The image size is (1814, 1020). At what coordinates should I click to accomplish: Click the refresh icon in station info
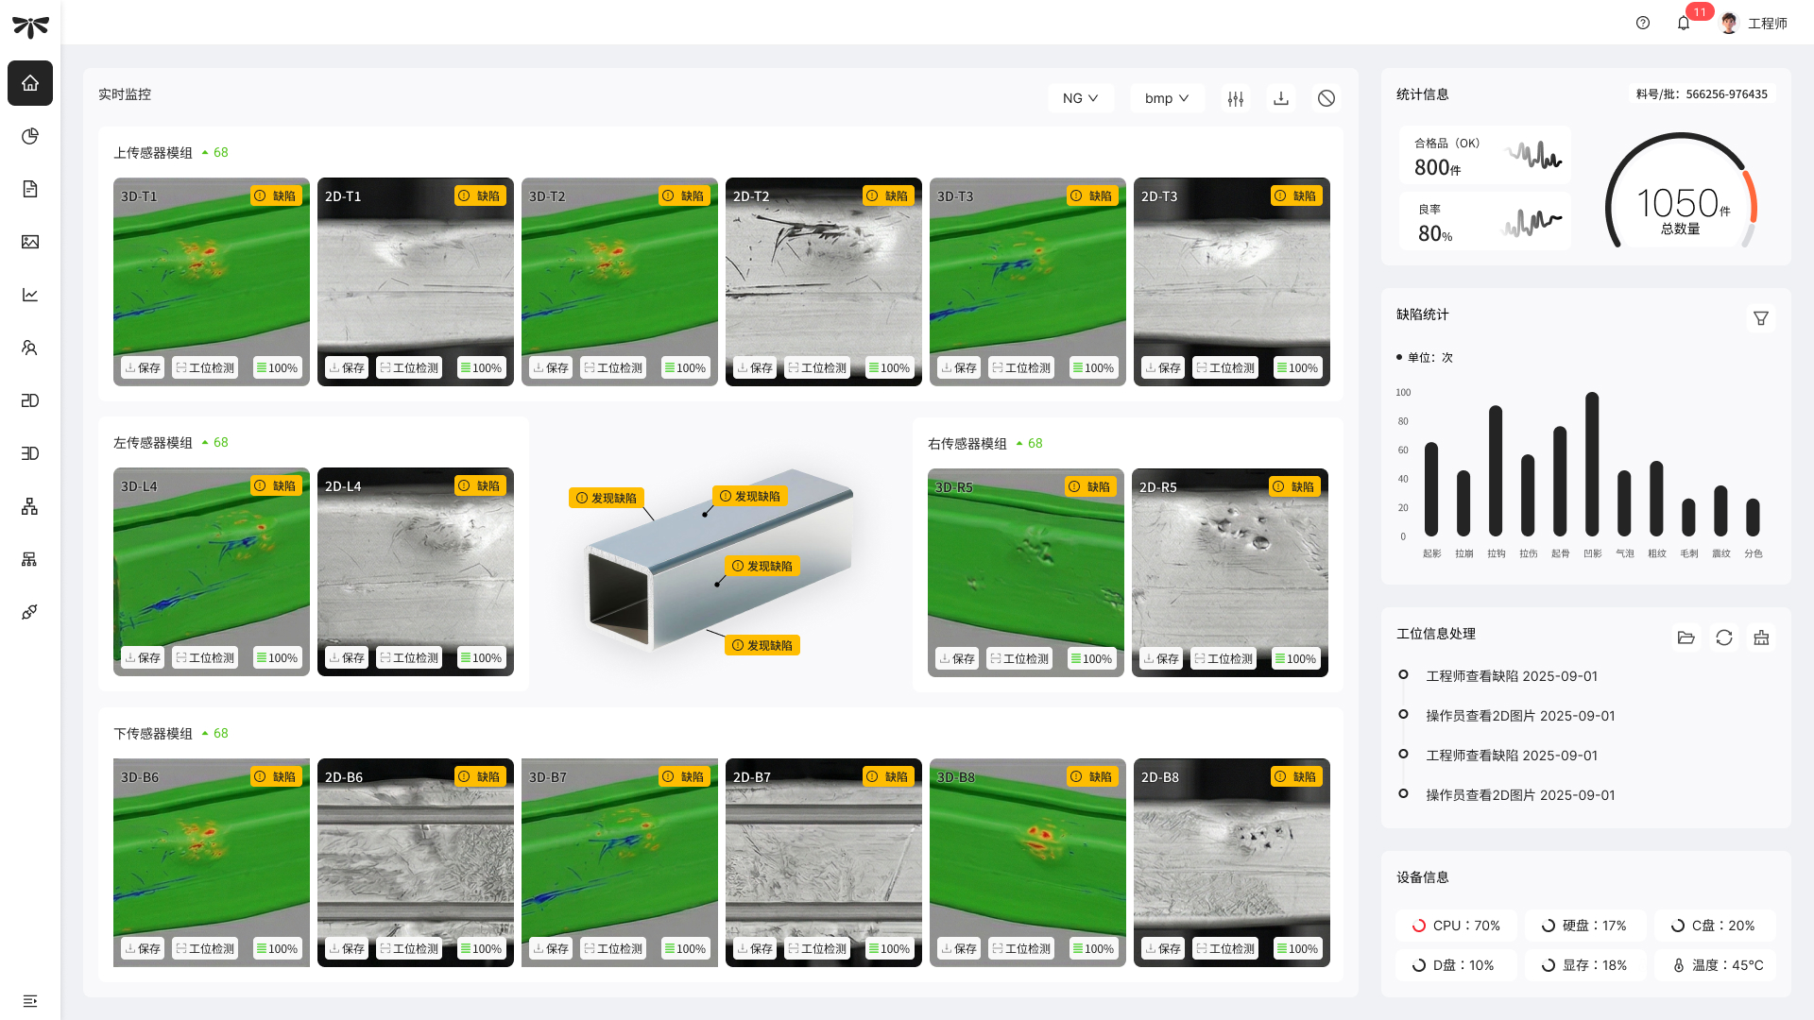[x=1724, y=637]
